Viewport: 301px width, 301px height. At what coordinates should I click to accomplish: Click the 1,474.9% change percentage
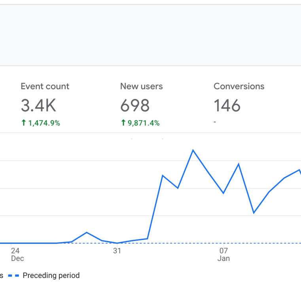pyautogui.click(x=44, y=123)
